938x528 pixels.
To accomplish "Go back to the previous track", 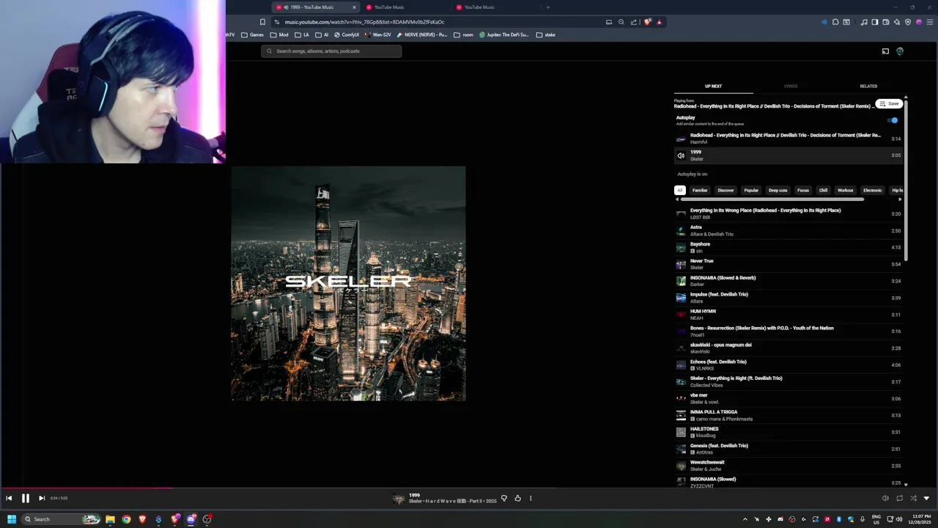I will pyautogui.click(x=9, y=498).
